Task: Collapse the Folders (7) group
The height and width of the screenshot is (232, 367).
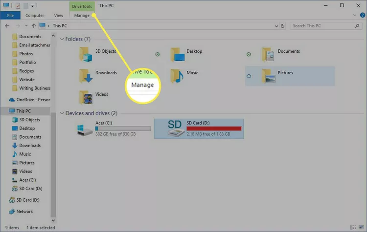Action: [62, 39]
